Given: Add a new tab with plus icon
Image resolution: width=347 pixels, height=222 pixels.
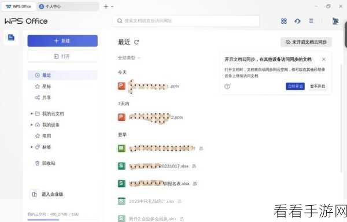Looking at the screenshot, I should click(x=106, y=6).
